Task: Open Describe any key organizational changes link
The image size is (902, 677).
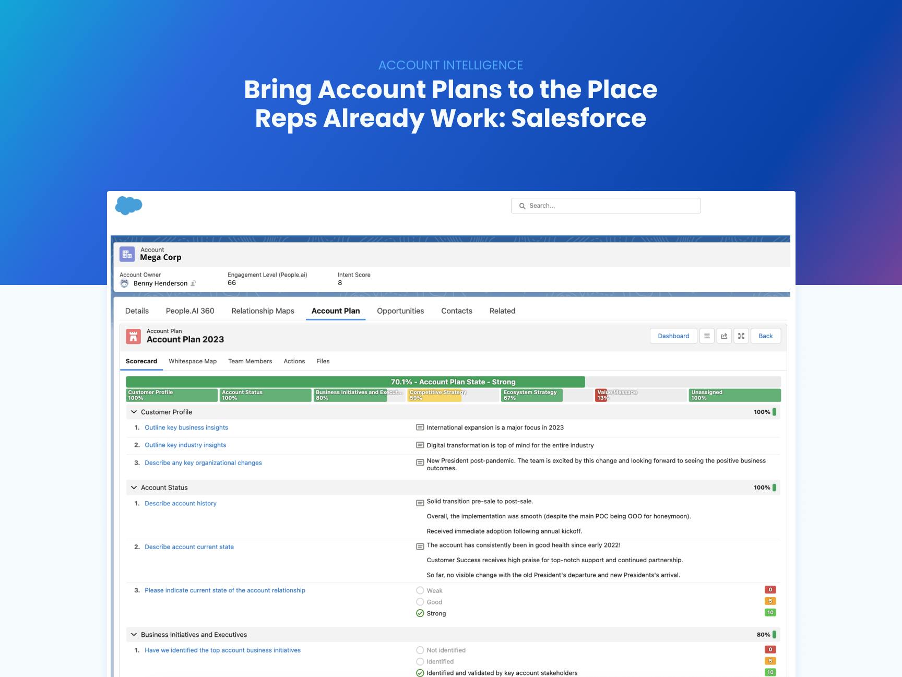Action: tap(204, 463)
